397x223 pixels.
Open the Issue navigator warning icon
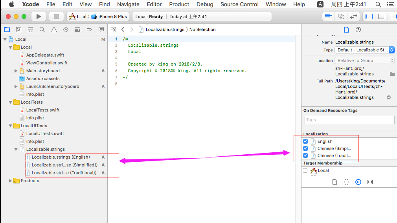(54, 29)
